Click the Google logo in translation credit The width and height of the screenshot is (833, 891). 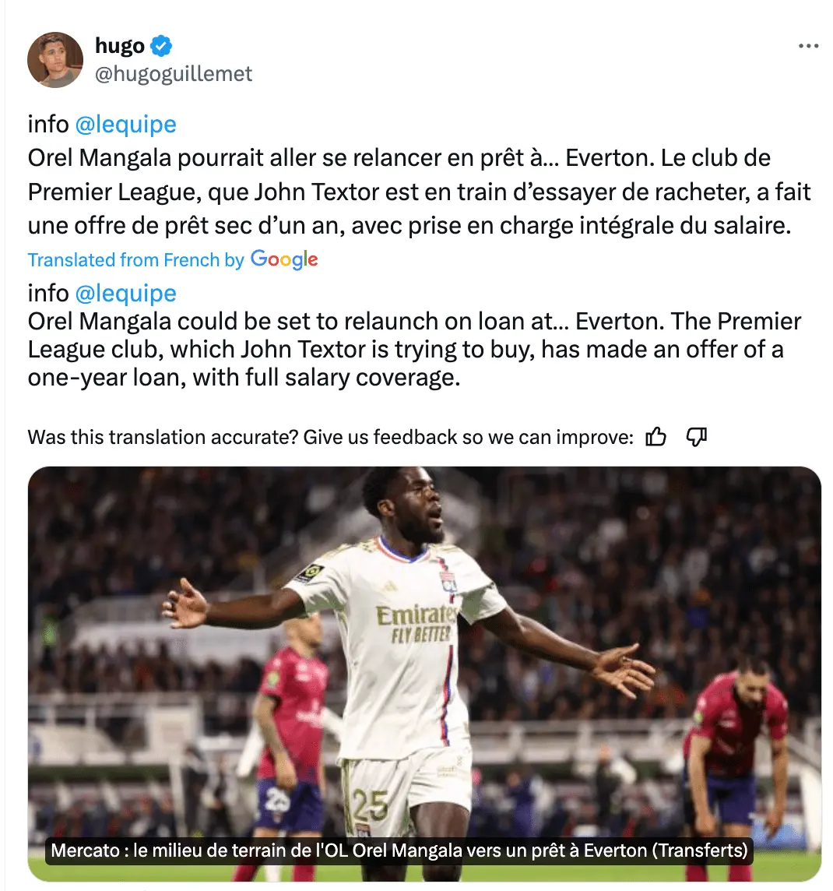284,259
